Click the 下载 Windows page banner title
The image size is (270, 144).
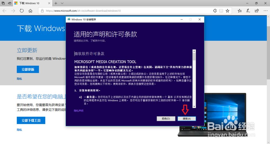pos(41,28)
